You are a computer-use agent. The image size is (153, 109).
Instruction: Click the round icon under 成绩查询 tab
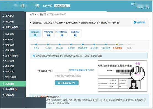pyautogui.click(x=75, y=35)
